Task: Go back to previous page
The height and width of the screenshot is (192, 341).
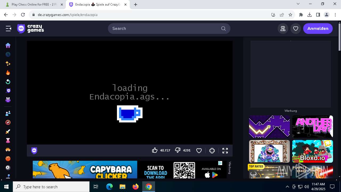Action: (x=6, y=15)
